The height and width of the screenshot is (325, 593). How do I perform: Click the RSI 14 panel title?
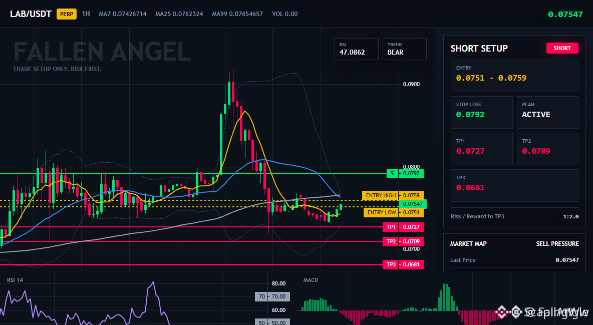15,280
